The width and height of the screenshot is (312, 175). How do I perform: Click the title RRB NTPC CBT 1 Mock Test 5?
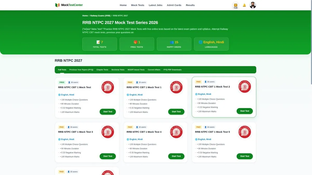pos(212,132)
